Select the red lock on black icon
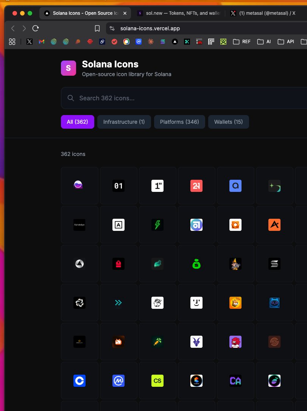This screenshot has width=307, height=411. pyautogui.click(x=118, y=264)
